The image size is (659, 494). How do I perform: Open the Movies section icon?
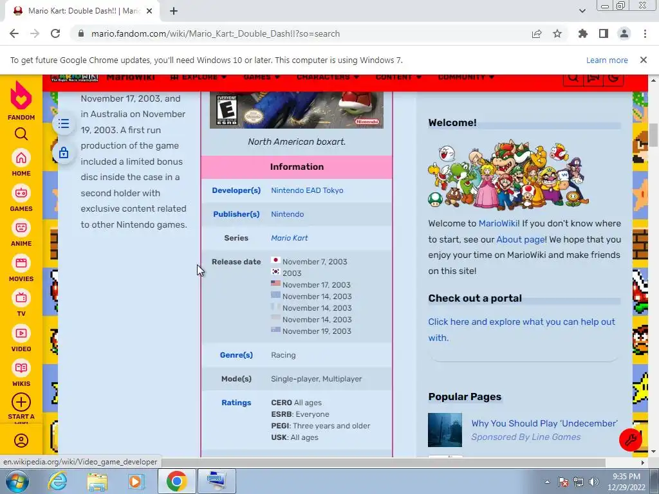click(x=21, y=263)
